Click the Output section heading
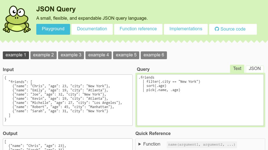268x150 pixels. [x=10, y=134]
